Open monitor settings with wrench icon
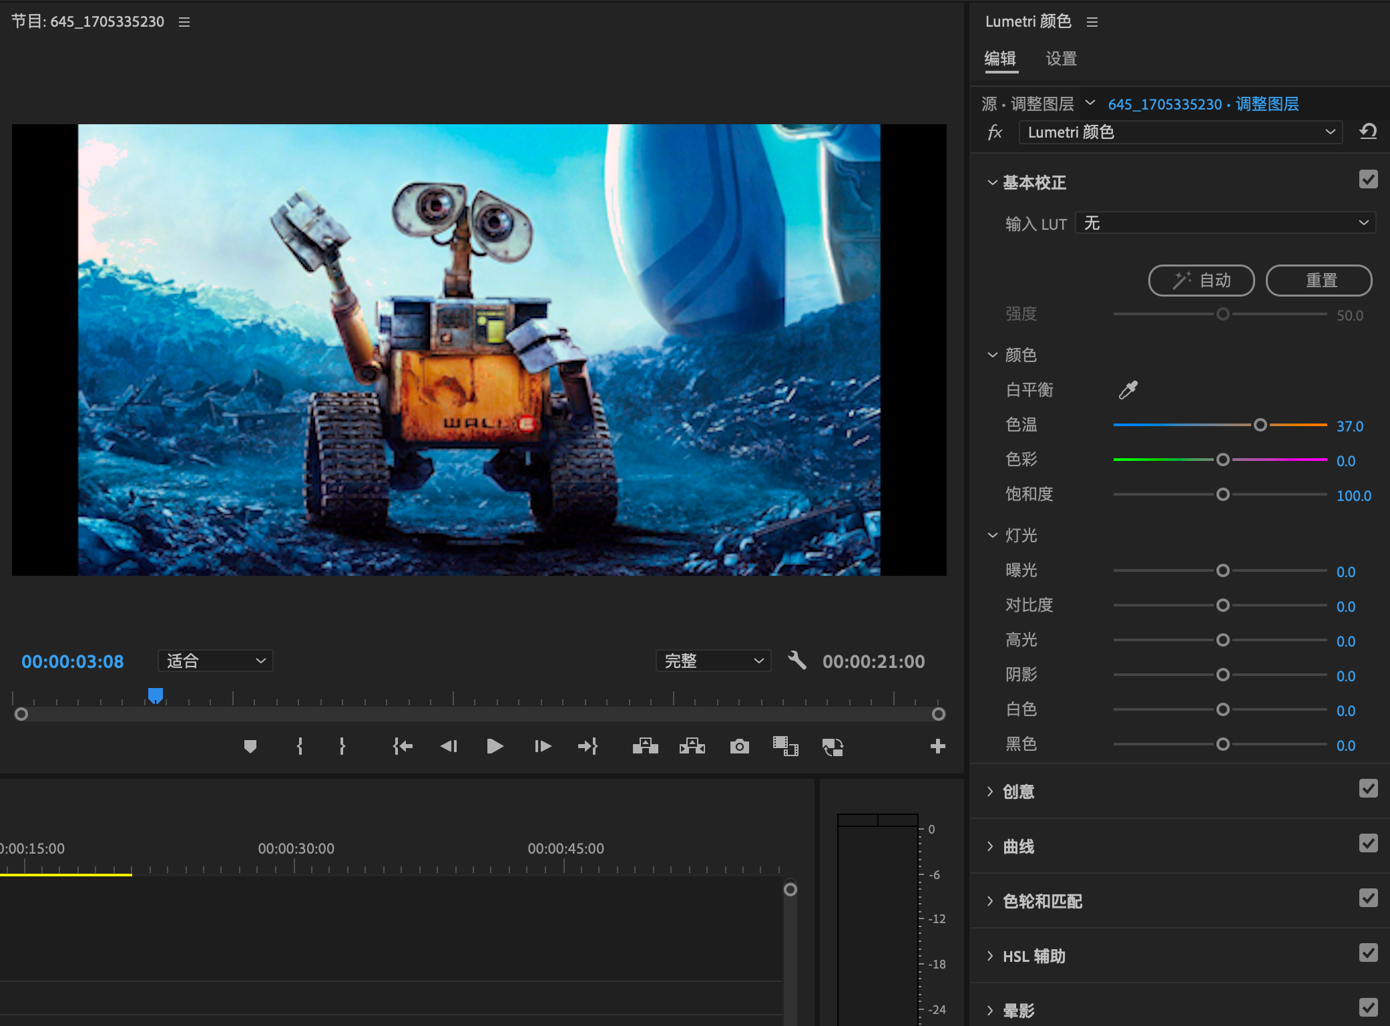 797,661
